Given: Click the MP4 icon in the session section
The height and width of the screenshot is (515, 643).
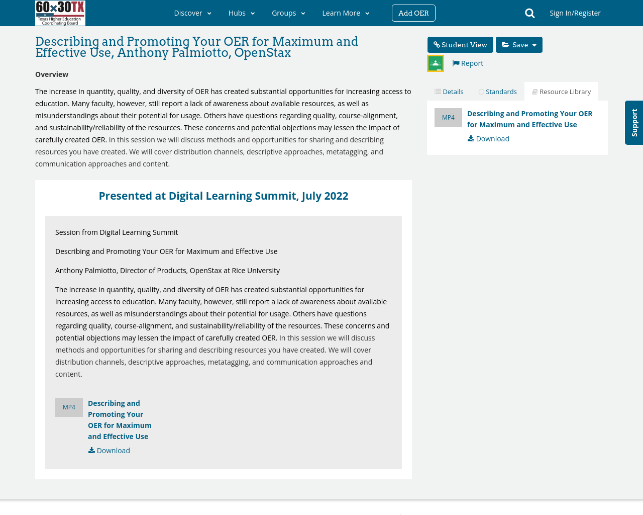Looking at the screenshot, I should [x=69, y=406].
